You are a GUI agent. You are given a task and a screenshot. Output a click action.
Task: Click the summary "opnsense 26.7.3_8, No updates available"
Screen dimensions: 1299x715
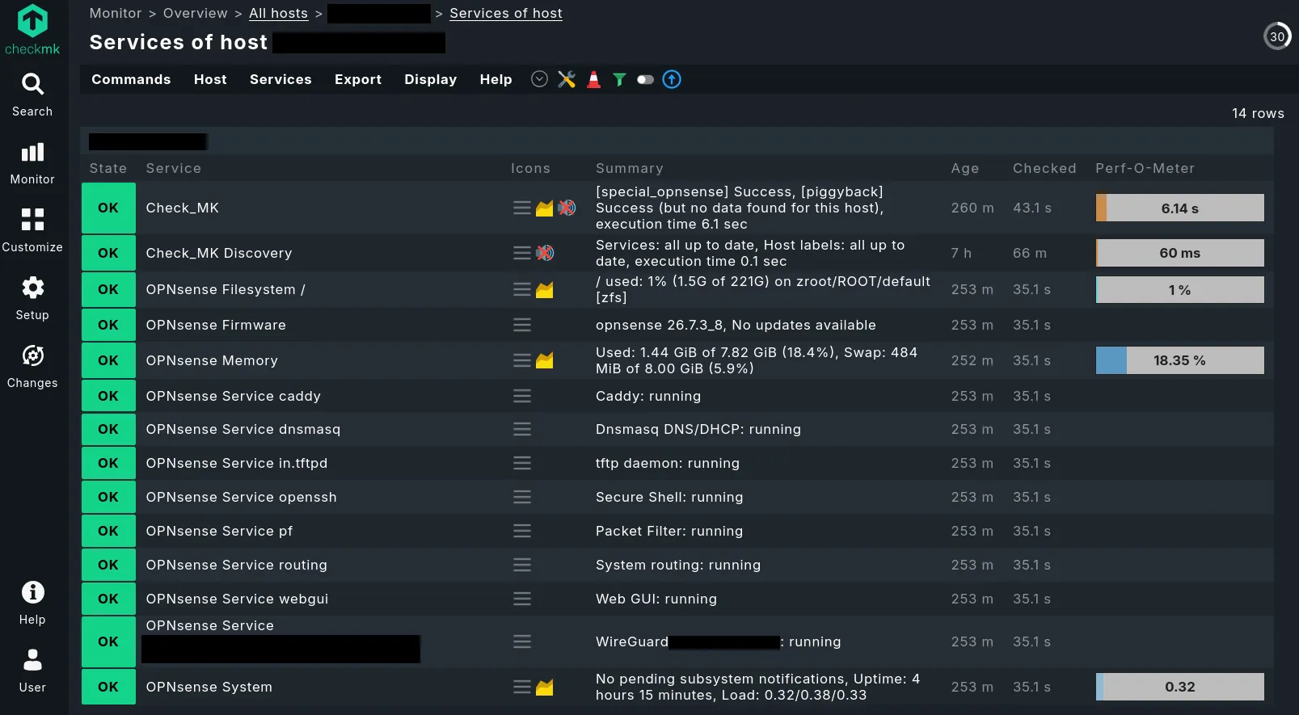tap(736, 325)
